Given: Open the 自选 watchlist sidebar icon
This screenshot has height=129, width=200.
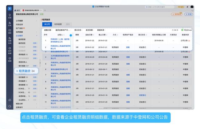Looking at the screenshot, I should [x=10, y=16].
